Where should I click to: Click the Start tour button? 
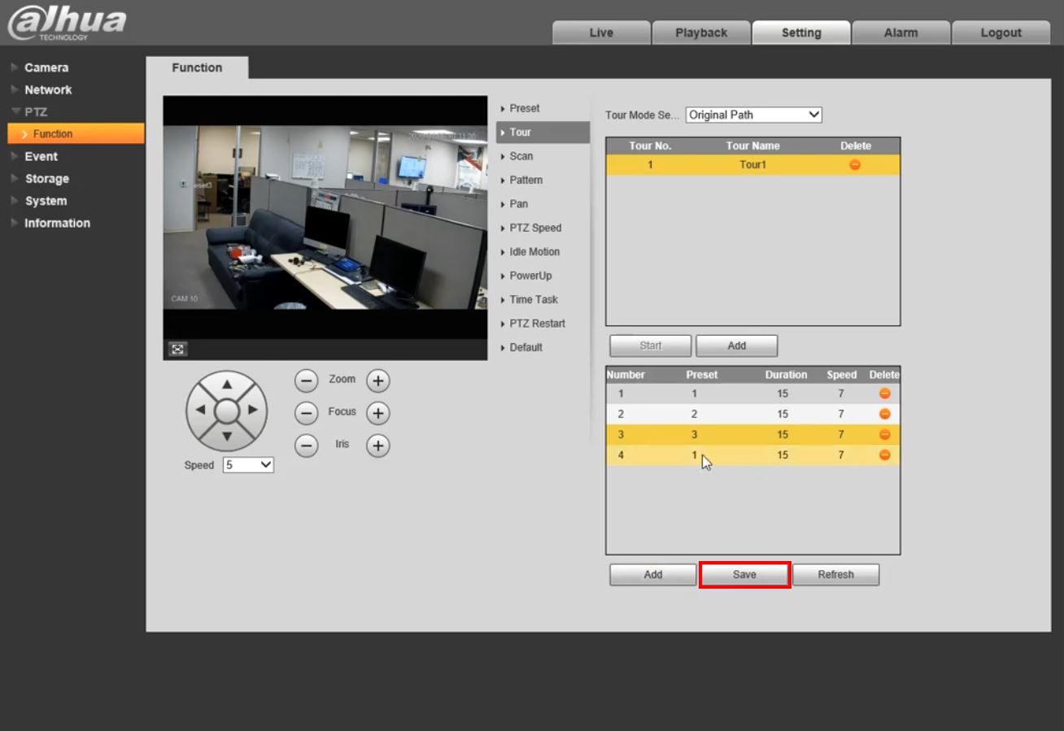[651, 346]
